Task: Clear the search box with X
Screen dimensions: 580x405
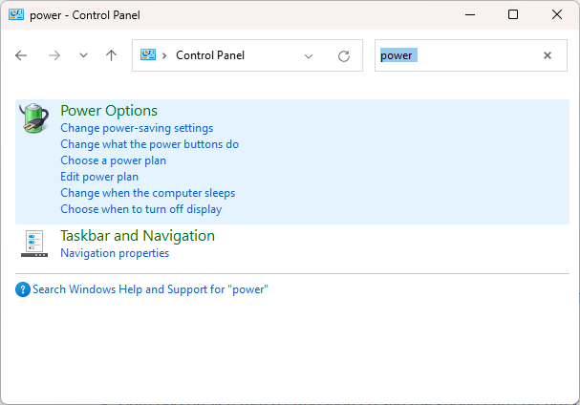Action: tap(548, 55)
